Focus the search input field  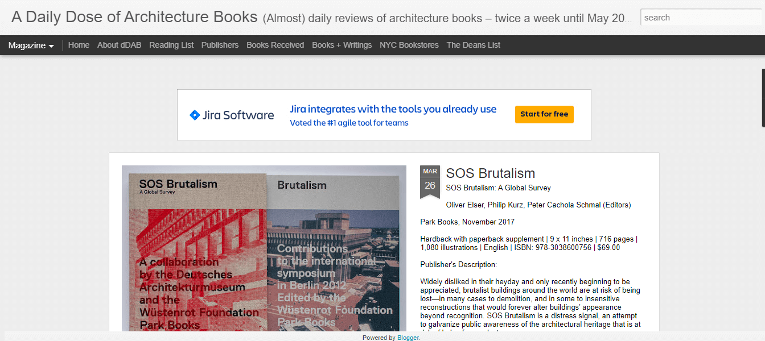pos(700,18)
